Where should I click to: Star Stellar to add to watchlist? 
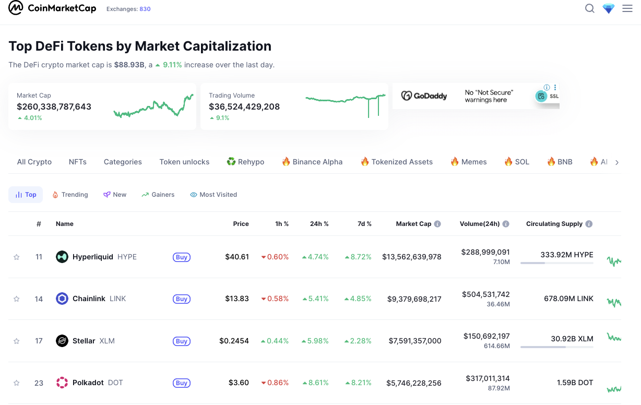tap(16, 341)
